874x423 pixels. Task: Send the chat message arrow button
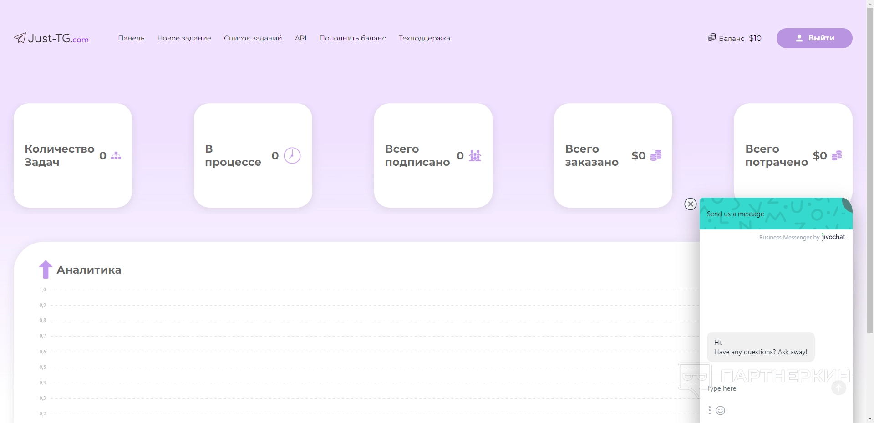point(838,388)
